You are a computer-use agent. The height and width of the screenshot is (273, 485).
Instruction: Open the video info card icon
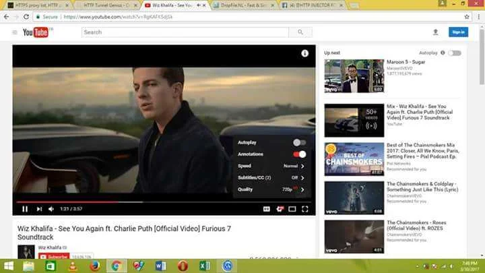pyautogui.click(x=304, y=53)
